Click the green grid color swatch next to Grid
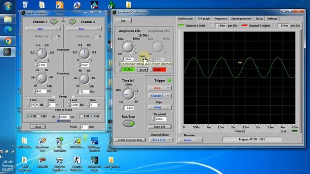 (294, 131)
